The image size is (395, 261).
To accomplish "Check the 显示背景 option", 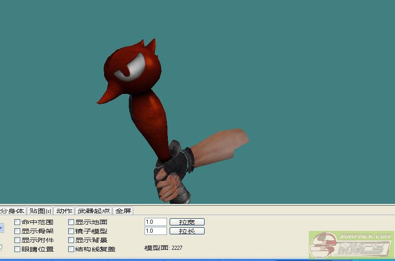I will coord(71,240).
